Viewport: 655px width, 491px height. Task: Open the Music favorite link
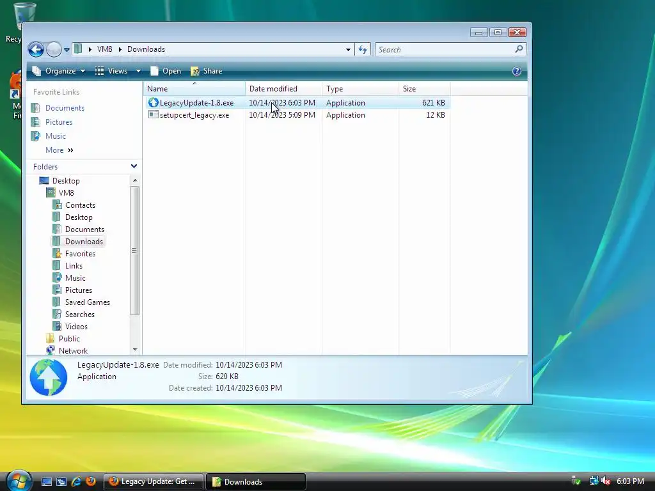(56, 136)
